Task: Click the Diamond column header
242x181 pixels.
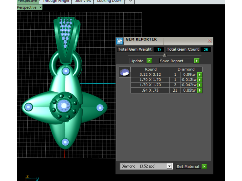Action: click(186, 69)
